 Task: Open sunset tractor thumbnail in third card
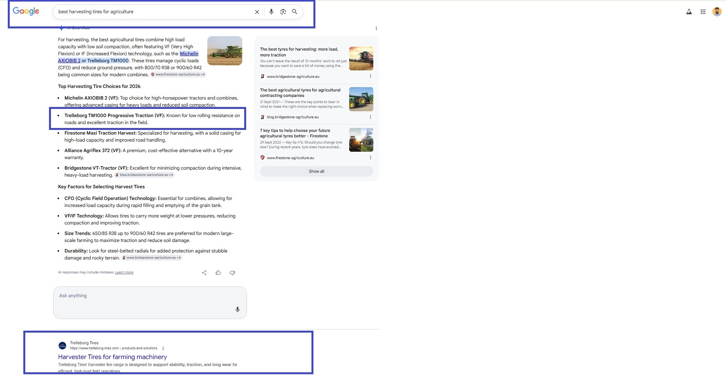(361, 140)
